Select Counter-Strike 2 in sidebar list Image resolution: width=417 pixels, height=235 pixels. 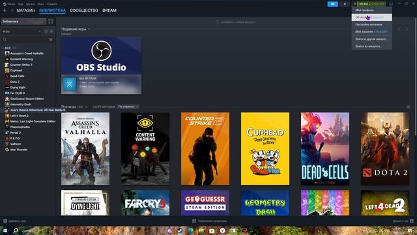tap(21, 65)
